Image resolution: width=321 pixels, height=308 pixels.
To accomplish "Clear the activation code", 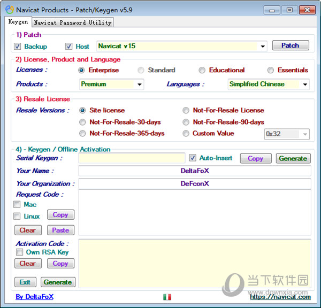I will point(28,264).
